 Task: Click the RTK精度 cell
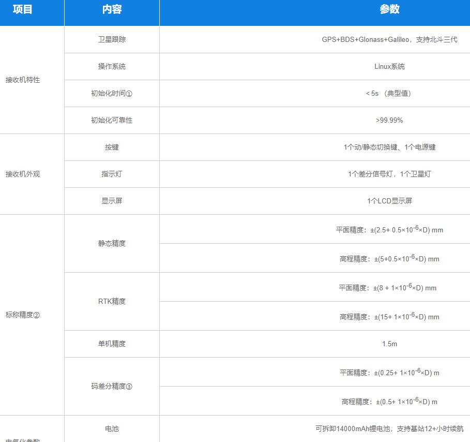tap(112, 301)
